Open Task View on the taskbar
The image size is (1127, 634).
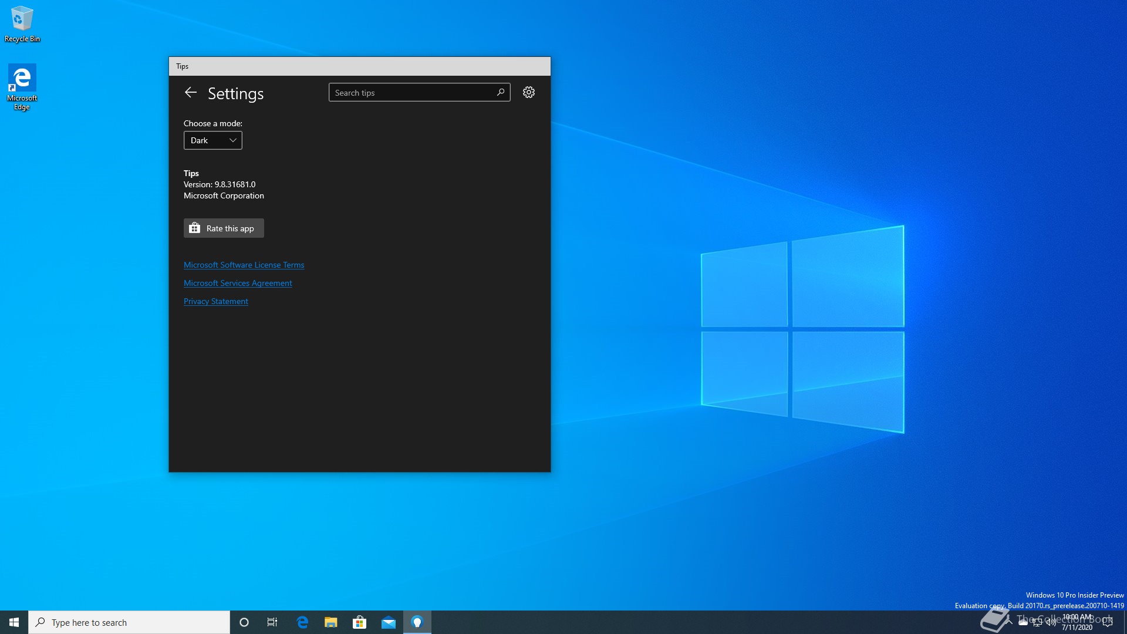coord(272,622)
